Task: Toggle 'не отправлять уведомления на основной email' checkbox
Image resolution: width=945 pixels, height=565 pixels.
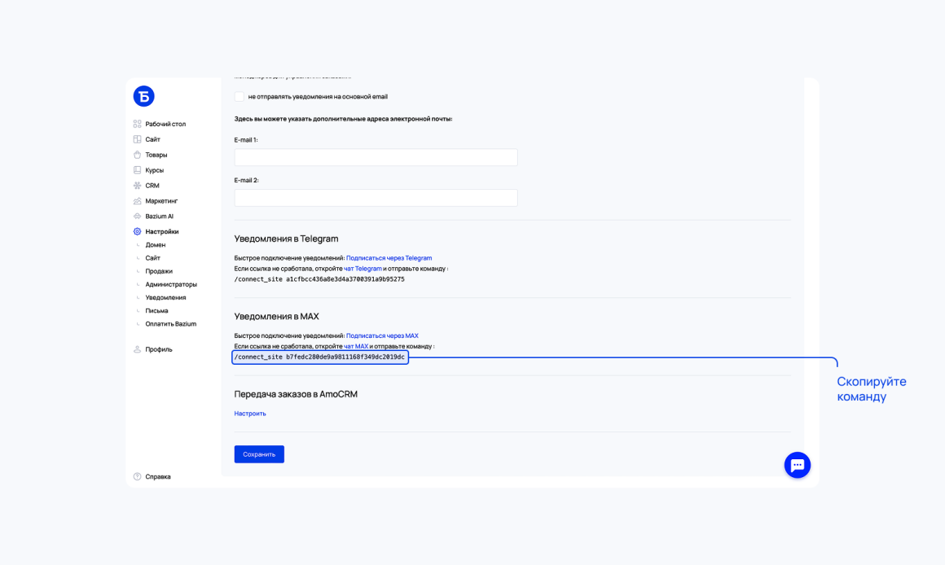Action: [240, 96]
